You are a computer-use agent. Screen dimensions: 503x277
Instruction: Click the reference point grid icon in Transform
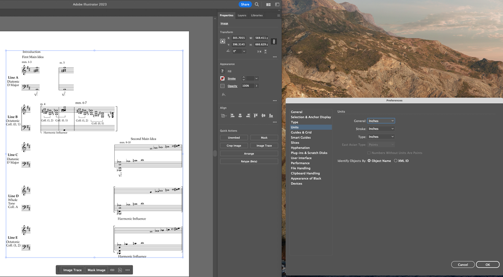pos(223,41)
